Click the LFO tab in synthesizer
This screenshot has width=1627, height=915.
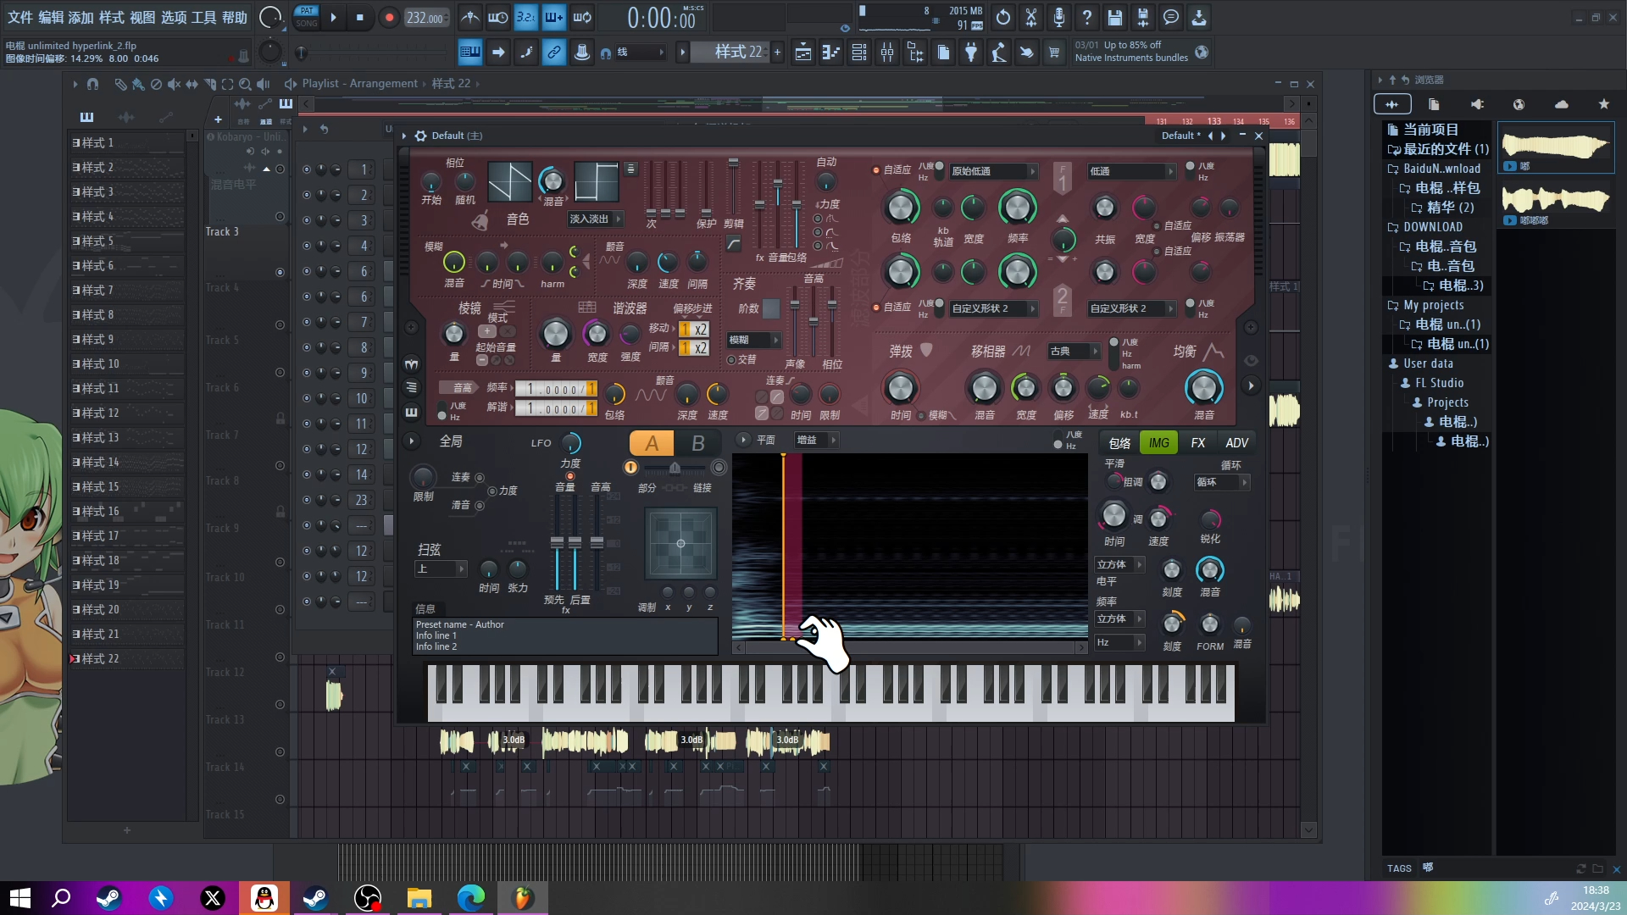point(541,442)
